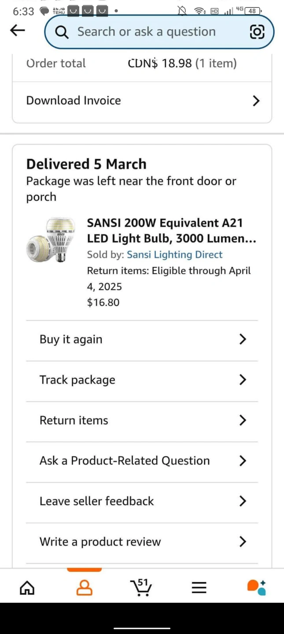Open the SANSI 200W LED Light Bulb title
The image size is (284, 634).
(x=171, y=231)
